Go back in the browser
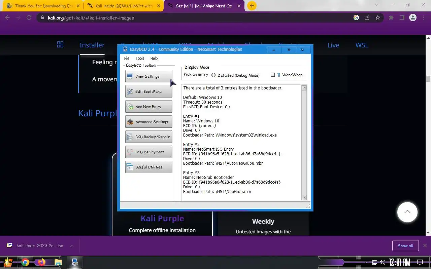 (7, 18)
